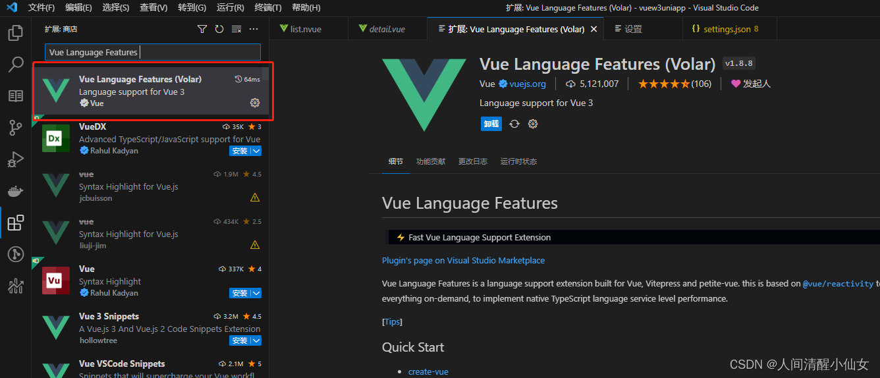Open the book icon view in activity bar
The height and width of the screenshot is (378, 880).
click(15, 95)
